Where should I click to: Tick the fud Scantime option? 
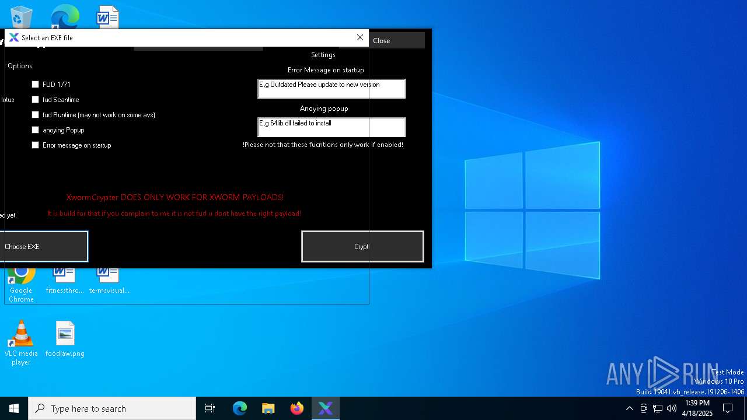coord(36,100)
